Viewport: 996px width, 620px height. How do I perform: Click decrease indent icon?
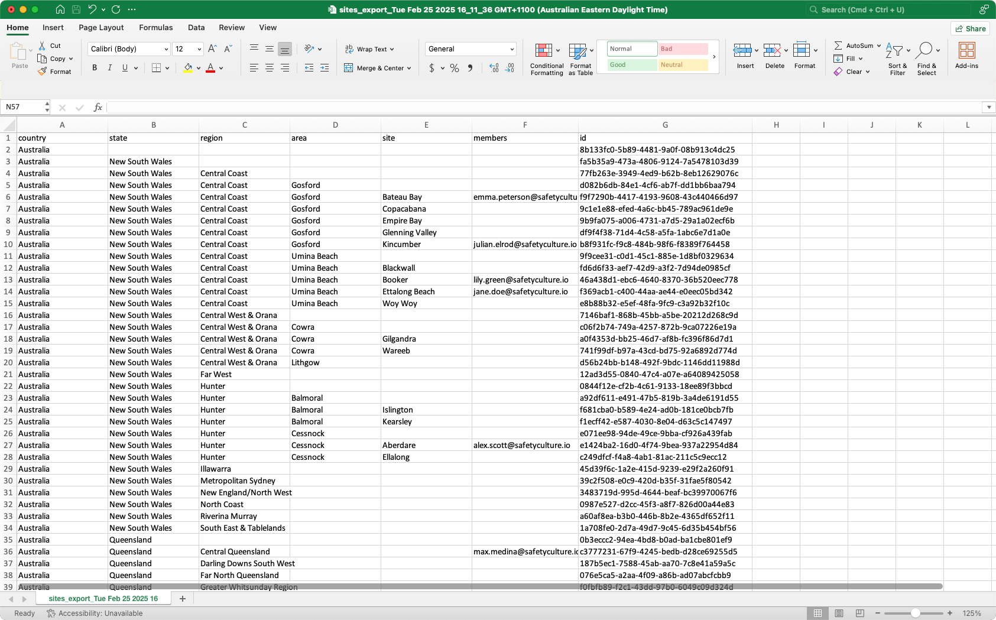(x=309, y=68)
